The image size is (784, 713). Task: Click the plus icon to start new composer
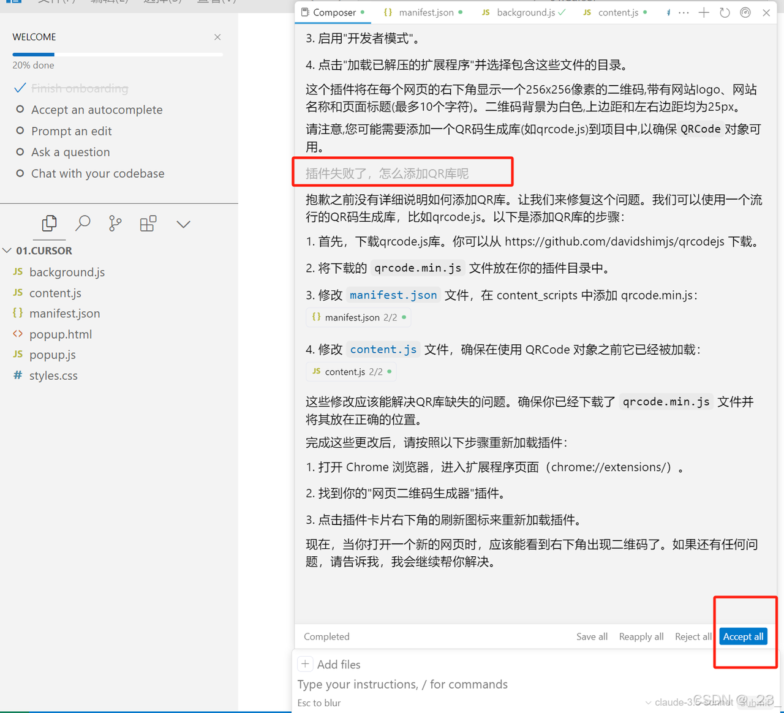coord(704,12)
